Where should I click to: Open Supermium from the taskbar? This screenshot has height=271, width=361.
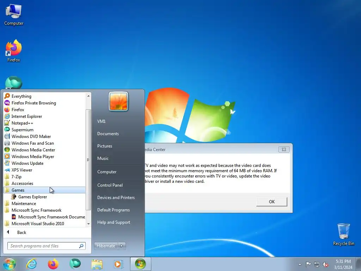pyautogui.click(x=75, y=264)
